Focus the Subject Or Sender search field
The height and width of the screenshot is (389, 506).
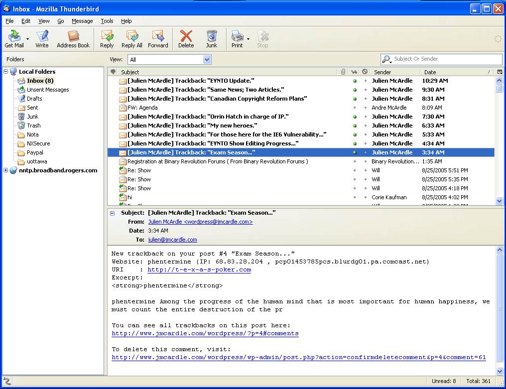[447, 59]
